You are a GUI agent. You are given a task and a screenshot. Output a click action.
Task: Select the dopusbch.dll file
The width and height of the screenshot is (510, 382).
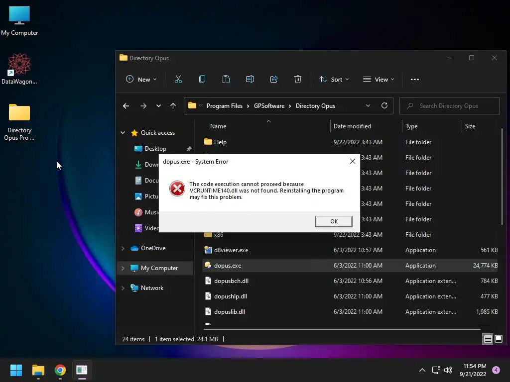(350, 281)
